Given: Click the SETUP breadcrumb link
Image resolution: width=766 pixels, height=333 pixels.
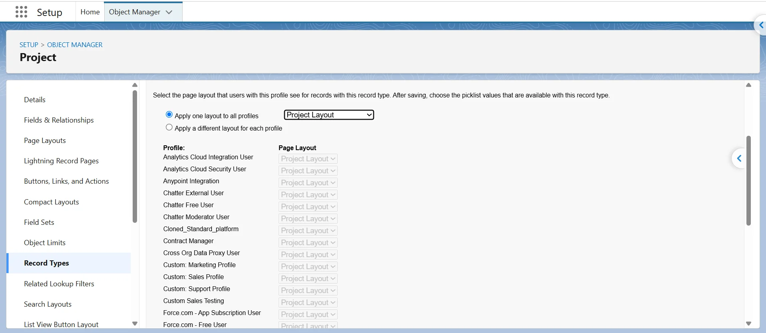Looking at the screenshot, I should [x=29, y=45].
